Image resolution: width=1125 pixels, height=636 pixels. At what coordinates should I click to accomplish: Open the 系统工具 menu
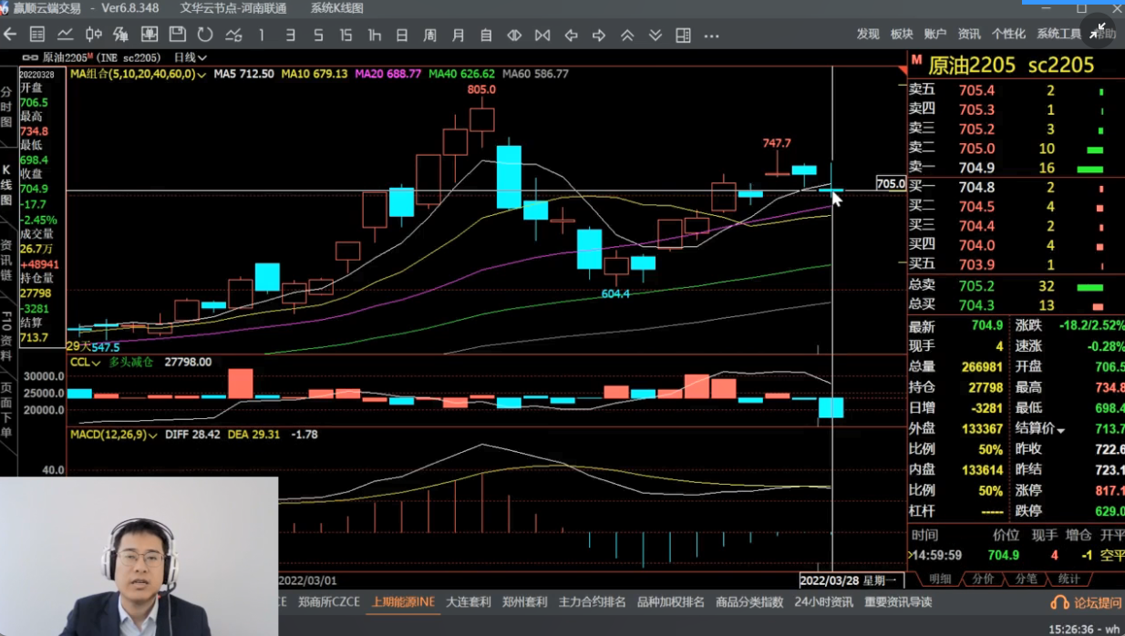click(1058, 34)
